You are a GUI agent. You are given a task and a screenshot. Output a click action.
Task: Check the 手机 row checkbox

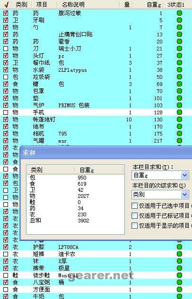6,112
